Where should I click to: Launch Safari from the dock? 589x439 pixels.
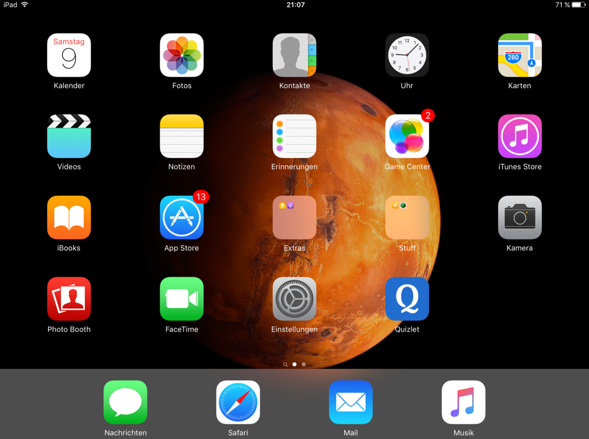pyautogui.click(x=238, y=402)
